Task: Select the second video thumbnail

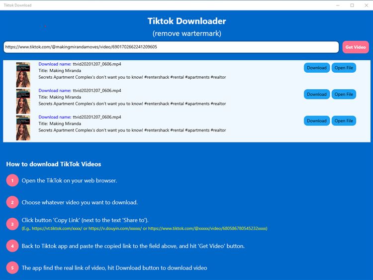Action: 23,101
